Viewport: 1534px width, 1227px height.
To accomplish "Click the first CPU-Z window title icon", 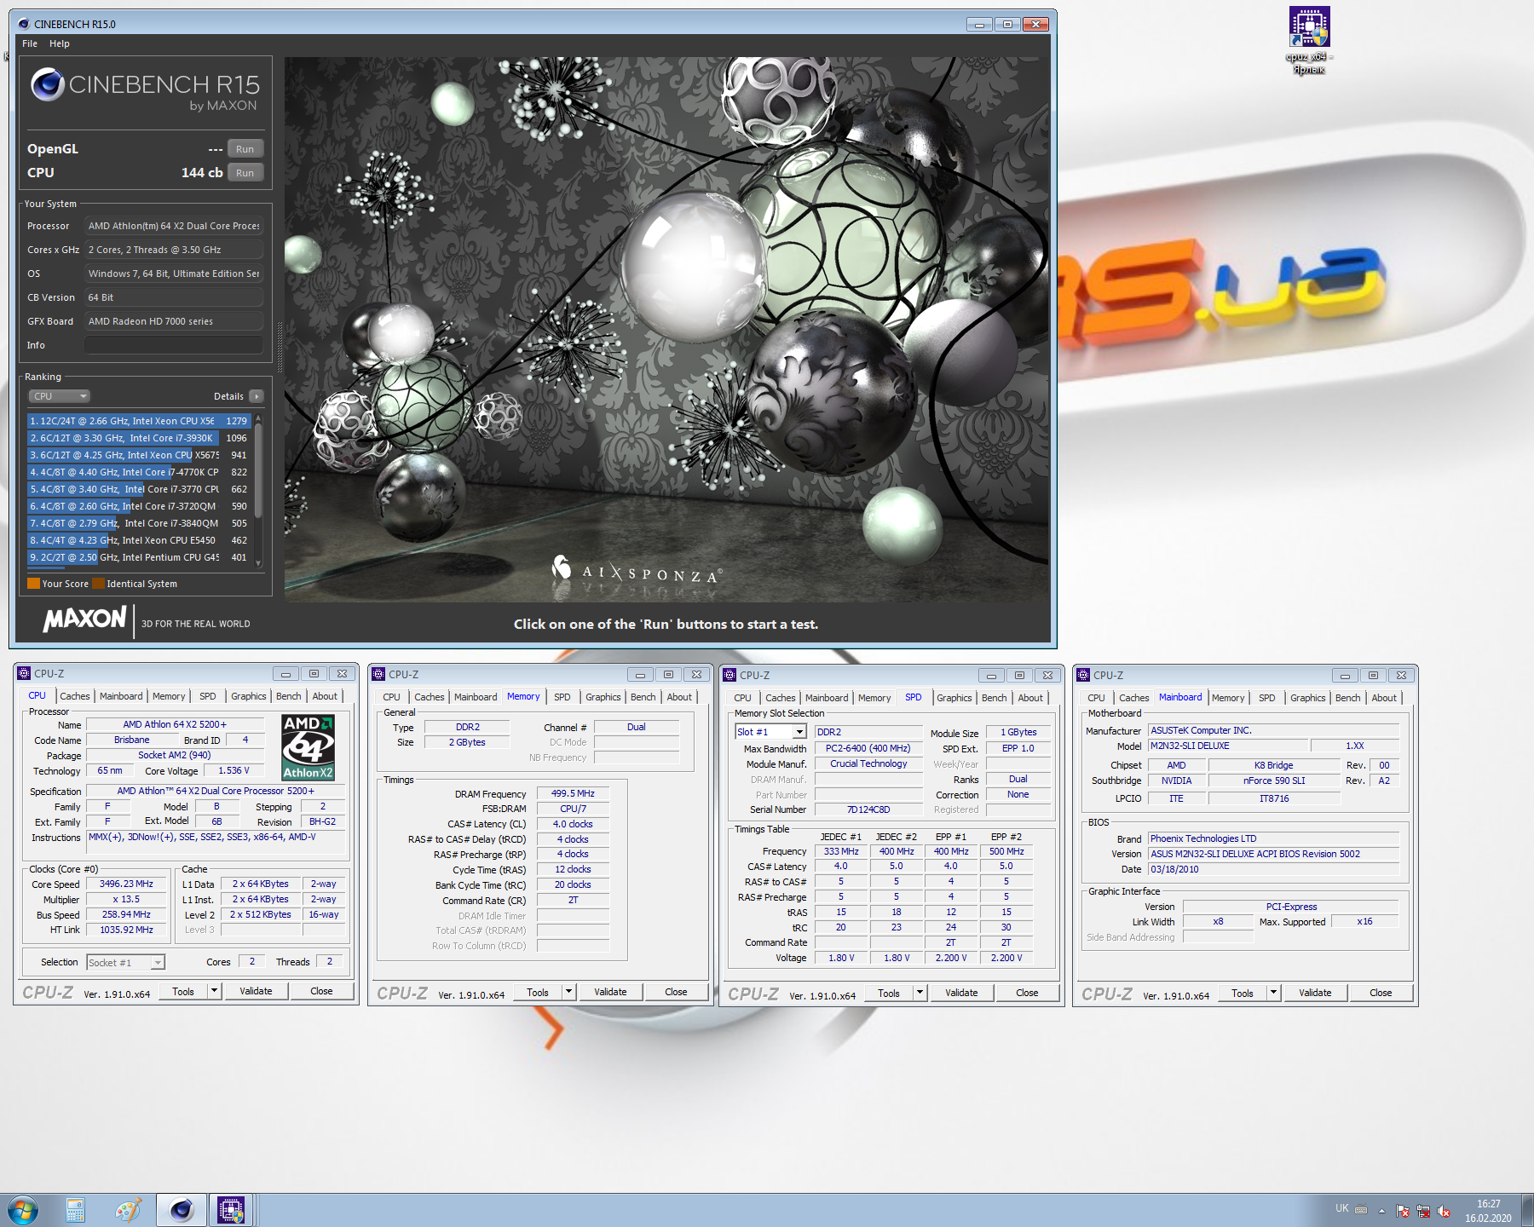I will tap(23, 673).
